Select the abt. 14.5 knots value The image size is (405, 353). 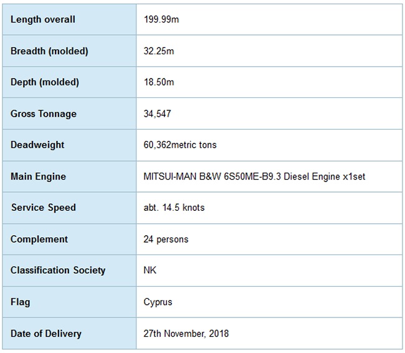[174, 208]
